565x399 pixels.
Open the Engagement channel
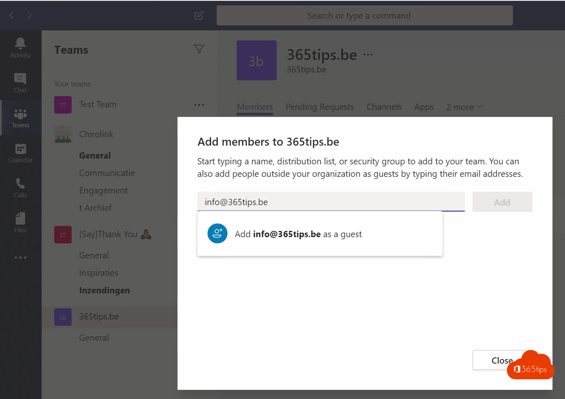point(103,191)
